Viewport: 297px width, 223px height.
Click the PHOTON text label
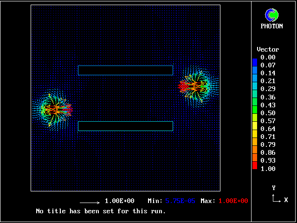point(271,26)
